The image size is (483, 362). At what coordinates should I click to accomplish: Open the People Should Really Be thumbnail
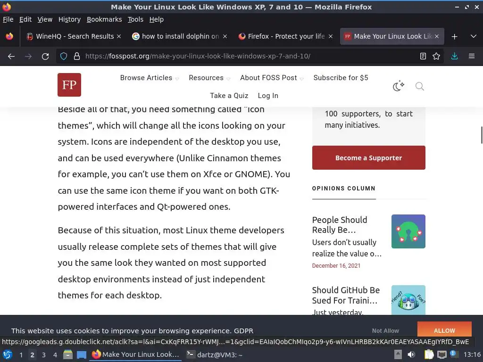coord(408,231)
